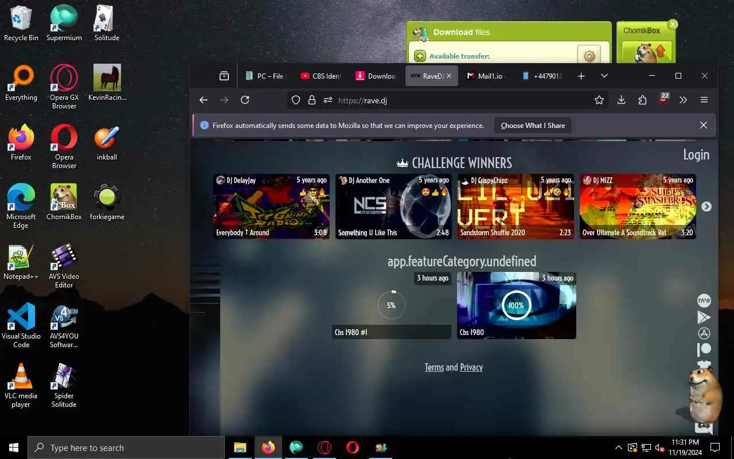Launch Opera GX Browser shortcut
The width and height of the screenshot is (734, 459).
coord(64,87)
